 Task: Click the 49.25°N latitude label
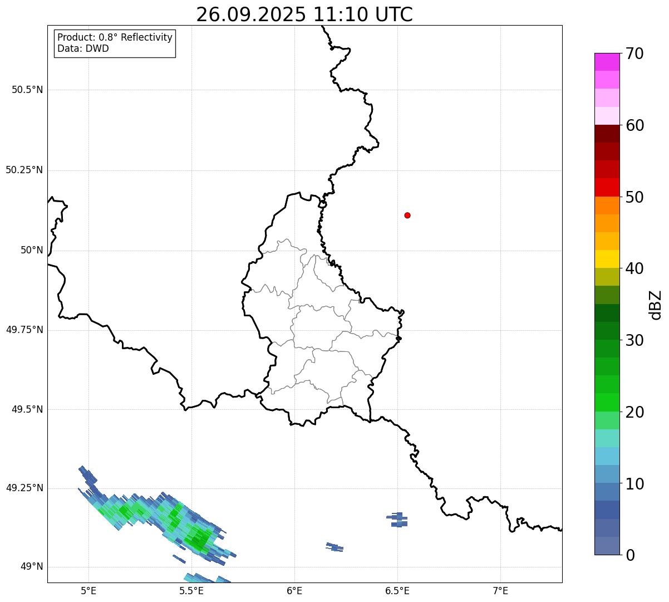(24, 488)
